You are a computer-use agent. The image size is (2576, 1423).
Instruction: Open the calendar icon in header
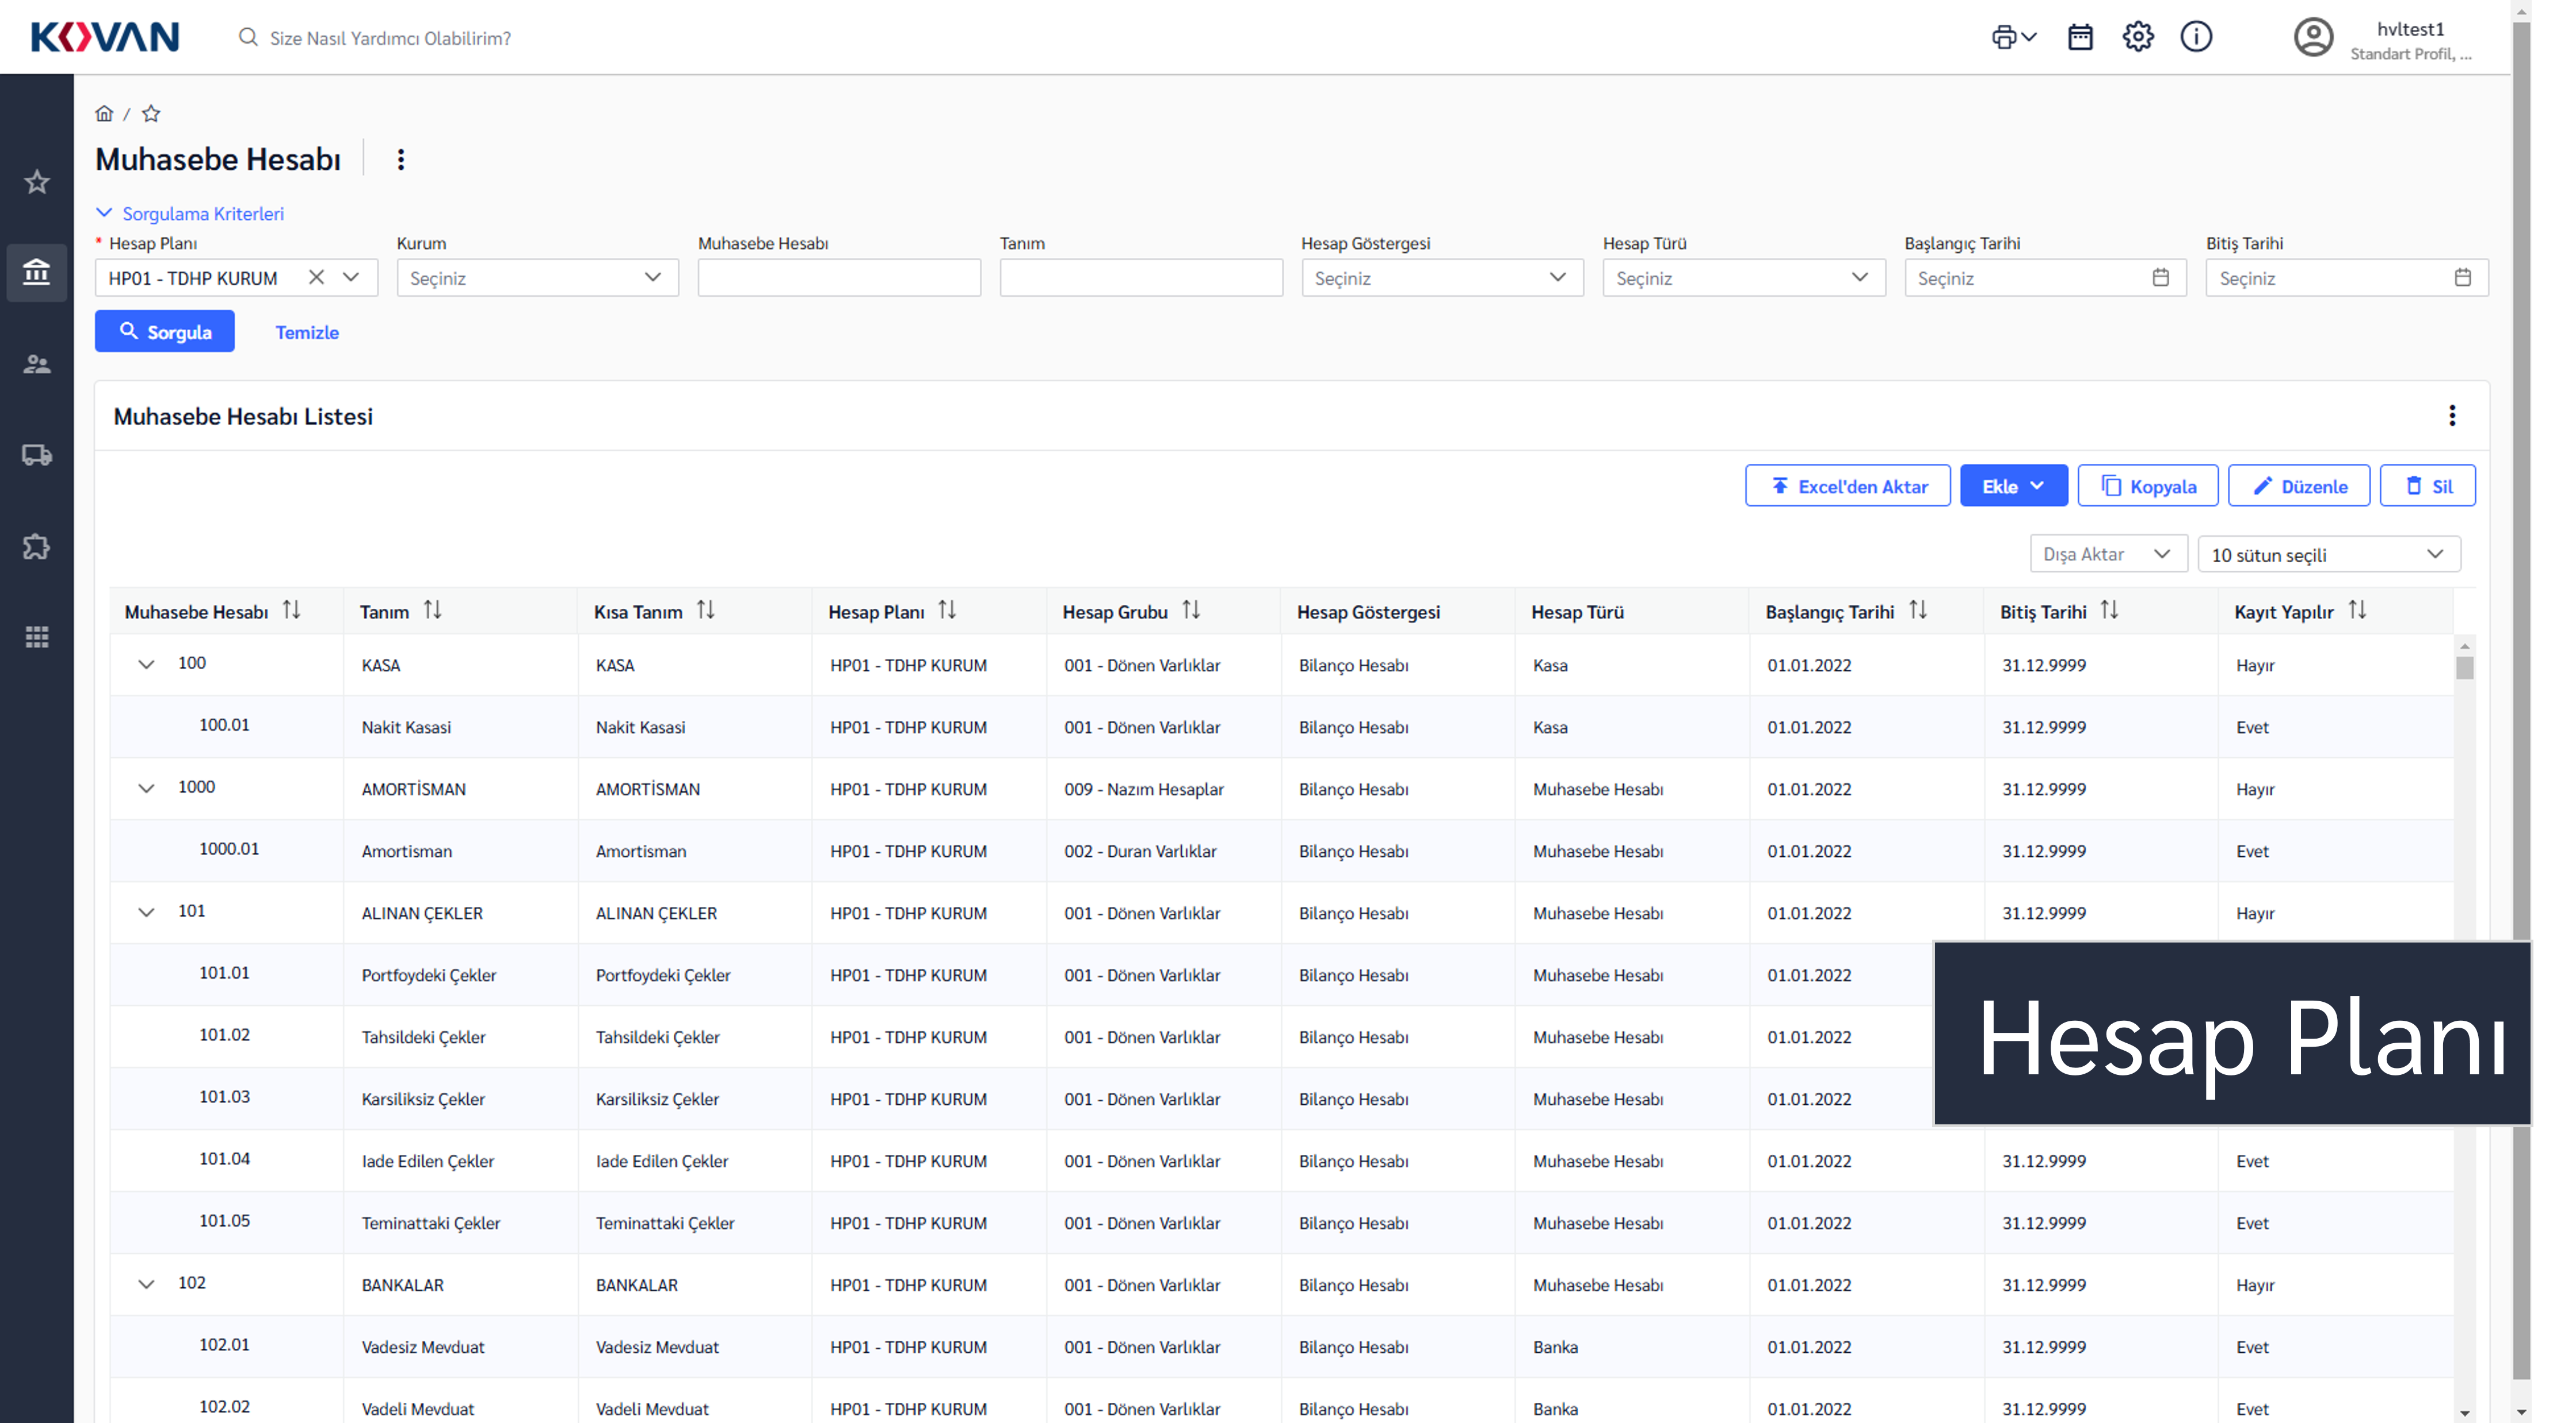coord(2080,37)
